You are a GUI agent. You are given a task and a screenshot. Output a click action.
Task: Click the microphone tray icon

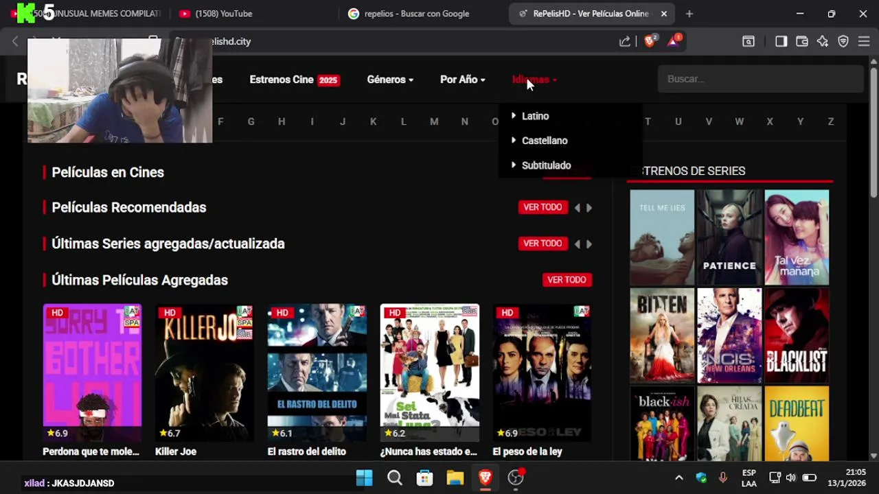pos(722,478)
